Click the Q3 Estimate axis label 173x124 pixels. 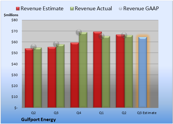(x=147, y=113)
